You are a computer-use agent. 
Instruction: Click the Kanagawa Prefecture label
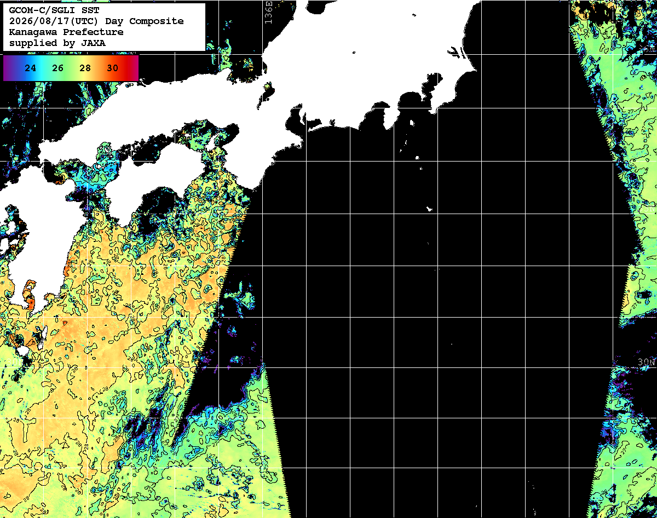tap(66, 32)
